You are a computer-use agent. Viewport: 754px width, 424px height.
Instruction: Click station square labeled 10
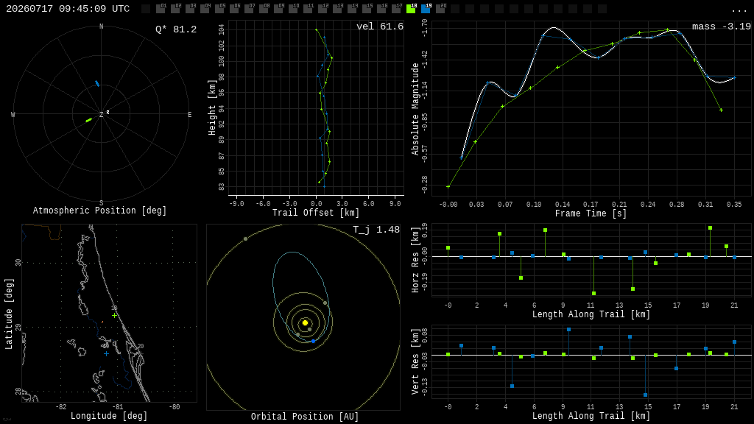pyautogui.click(x=293, y=9)
